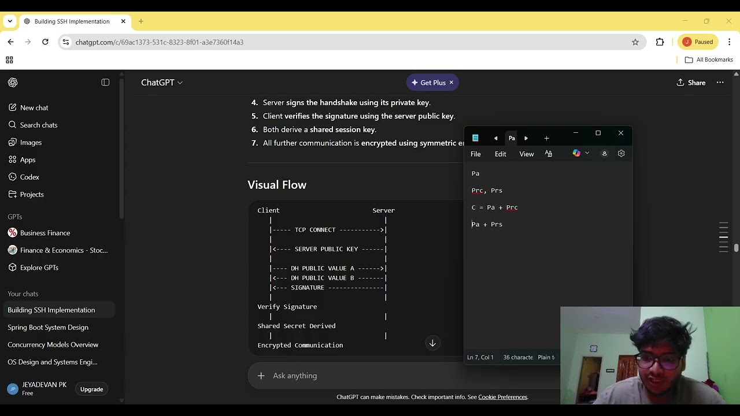740x416 pixels.
Task: Open the three-dot conversation options menu
Action: [x=720, y=83]
